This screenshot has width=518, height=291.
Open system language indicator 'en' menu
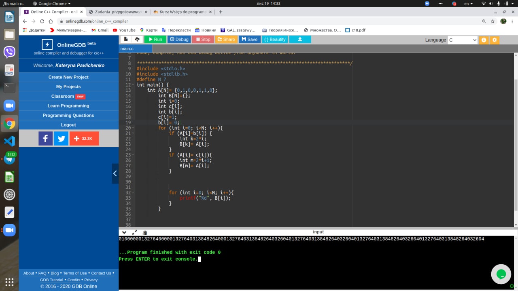(x=468, y=4)
